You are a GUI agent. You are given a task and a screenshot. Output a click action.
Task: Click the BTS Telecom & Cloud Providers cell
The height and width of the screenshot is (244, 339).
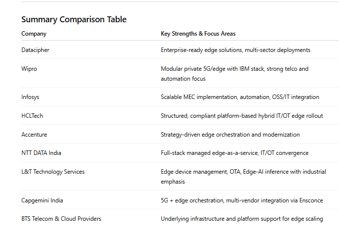tap(61, 219)
